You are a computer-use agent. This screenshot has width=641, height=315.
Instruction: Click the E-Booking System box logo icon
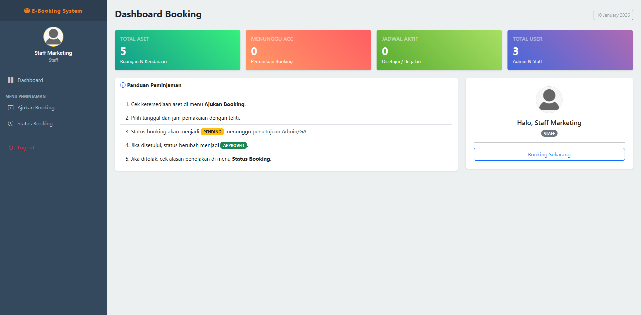point(26,11)
